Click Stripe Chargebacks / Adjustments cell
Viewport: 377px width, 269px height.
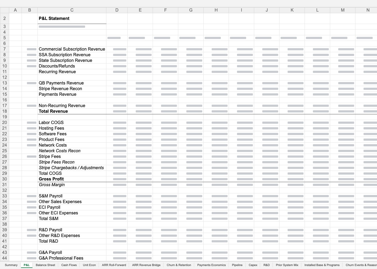point(72,168)
